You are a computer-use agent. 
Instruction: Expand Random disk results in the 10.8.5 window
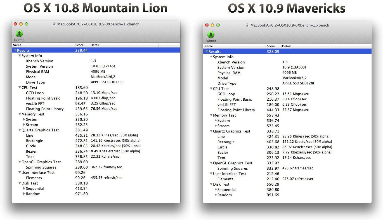point(24,194)
